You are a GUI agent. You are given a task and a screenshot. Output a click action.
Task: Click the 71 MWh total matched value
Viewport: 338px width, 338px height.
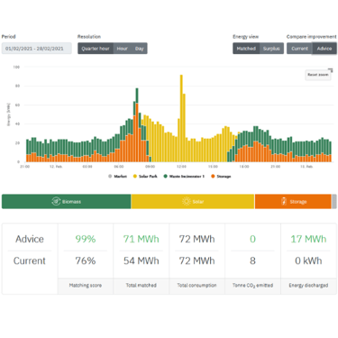(141, 239)
